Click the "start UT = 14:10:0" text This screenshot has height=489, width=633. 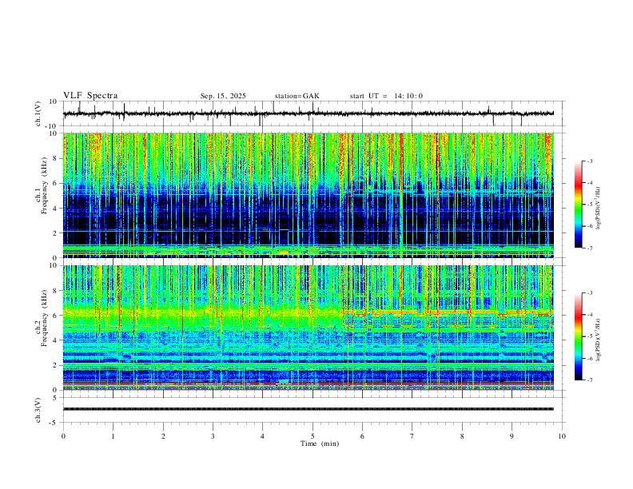tap(386, 96)
